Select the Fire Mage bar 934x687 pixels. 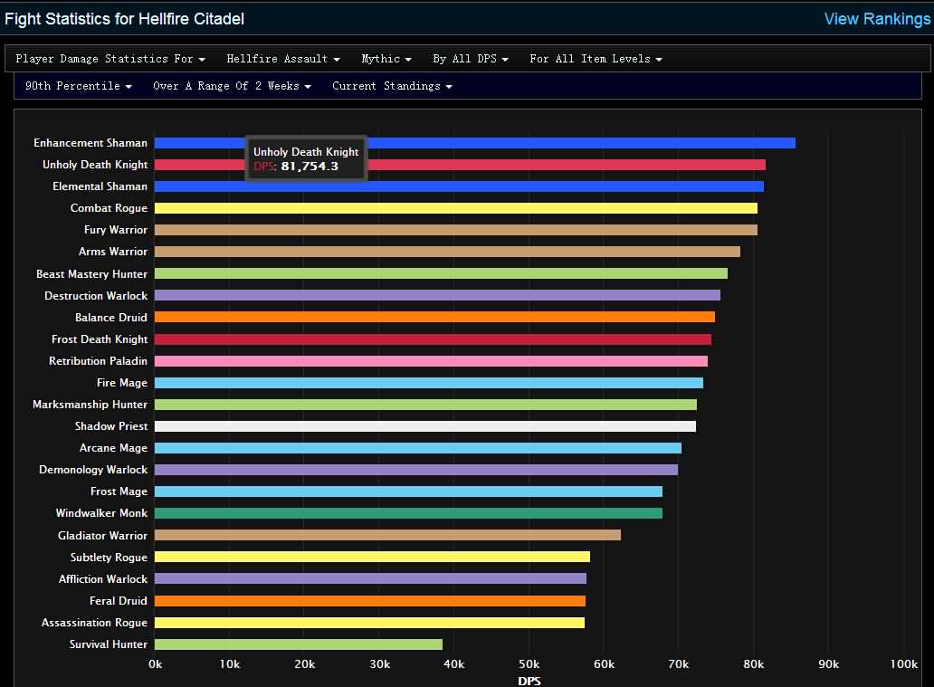429,383
